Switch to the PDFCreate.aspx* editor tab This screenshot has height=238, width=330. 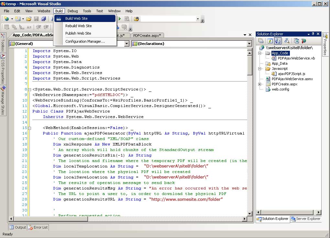147,36
